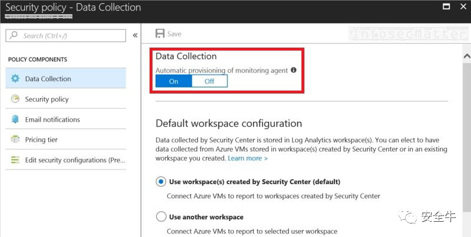Click the info icon beside monitoring agent
Viewport: 471px width, 237px height.
tap(293, 70)
